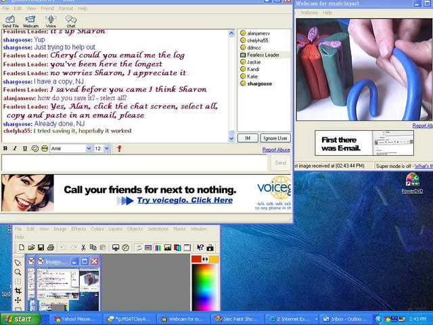This screenshot has height=325, width=433.
Task: Toggle italic text formatting
Action: point(15,148)
